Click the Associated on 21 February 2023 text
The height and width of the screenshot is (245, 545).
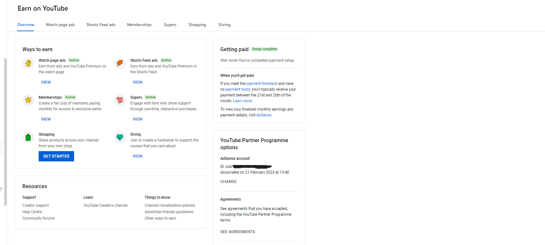(254, 172)
